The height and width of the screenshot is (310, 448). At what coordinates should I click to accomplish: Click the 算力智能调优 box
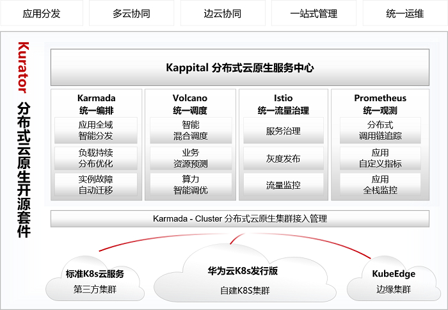click(x=191, y=184)
